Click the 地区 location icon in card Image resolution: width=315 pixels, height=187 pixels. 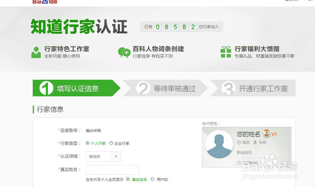[x=239, y=142]
